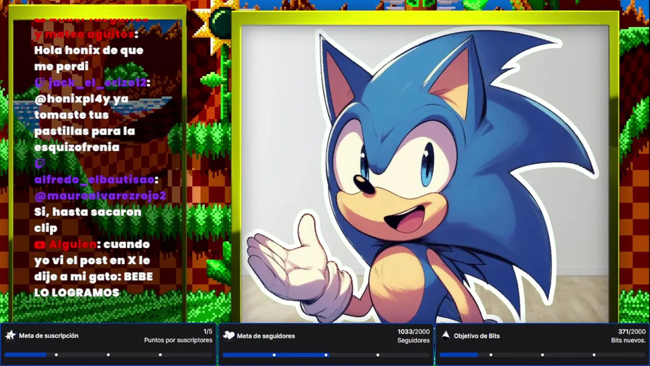Click the @honixpl4y mention text

tap(73, 99)
